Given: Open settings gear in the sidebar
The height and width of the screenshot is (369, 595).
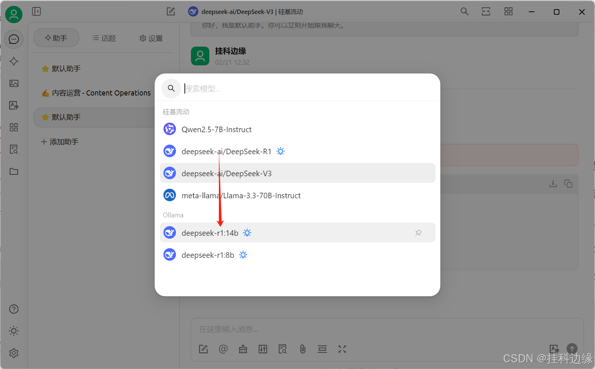Looking at the screenshot, I should click(14, 353).
